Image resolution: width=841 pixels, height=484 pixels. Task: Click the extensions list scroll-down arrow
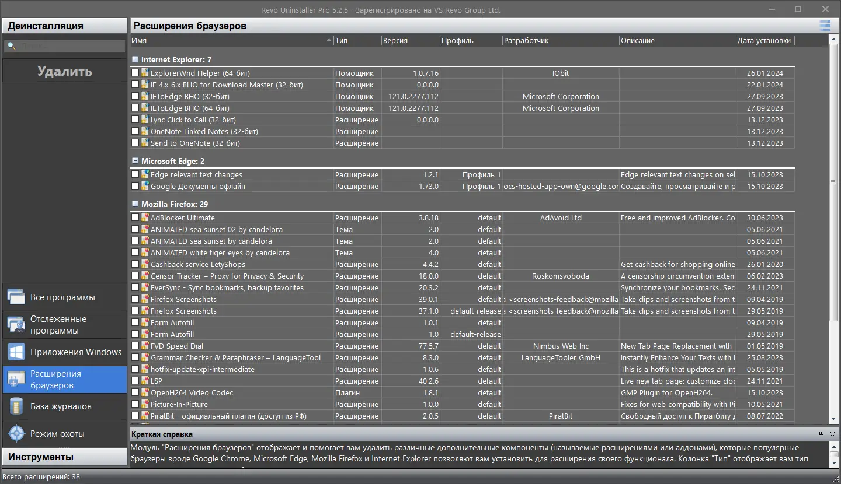click(x=833, y=419)
